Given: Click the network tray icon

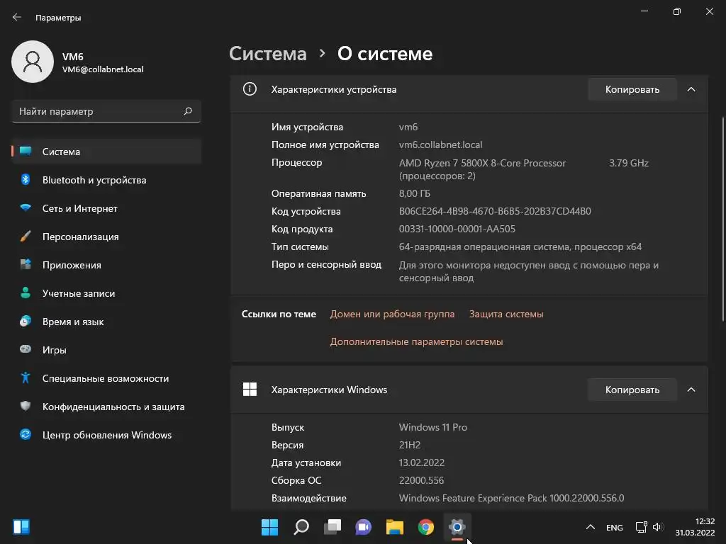Looking at the screenshot, I should (x=641, y=527).
